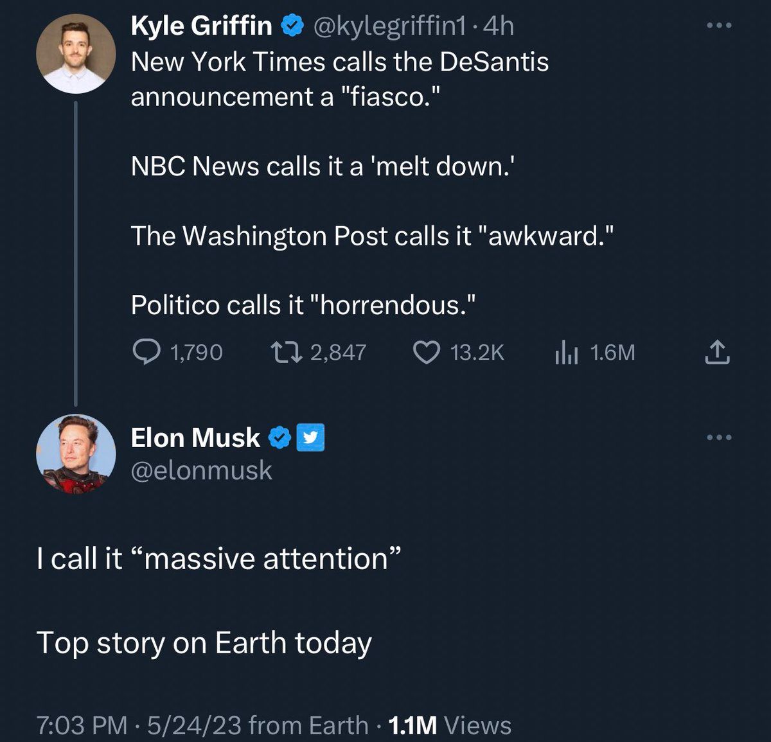This screenshot has width=771, height=742.
Task: Open the bar-chart view analytics icon
Action: (566, 353)
